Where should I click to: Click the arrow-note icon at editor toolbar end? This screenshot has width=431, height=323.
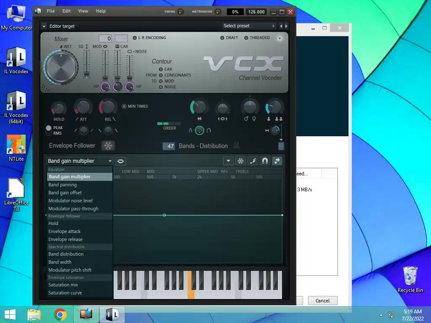tap(277, 161)
